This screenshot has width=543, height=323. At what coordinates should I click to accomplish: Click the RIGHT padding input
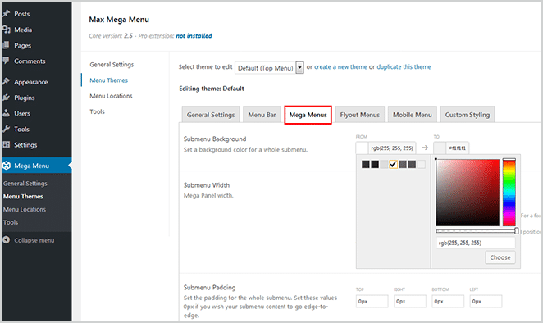[410, 301]
